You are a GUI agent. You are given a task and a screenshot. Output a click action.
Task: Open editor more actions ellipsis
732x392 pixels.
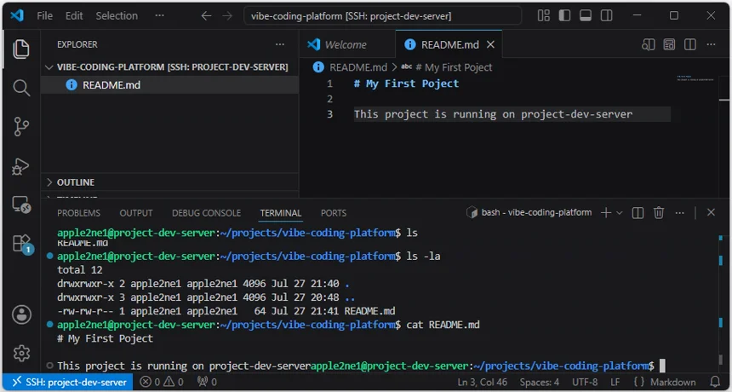point(711,44)
